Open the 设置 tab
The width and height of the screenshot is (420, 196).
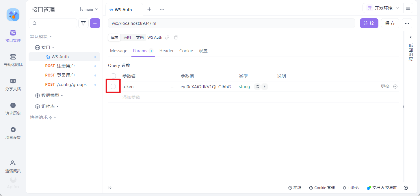pos(203,51)
